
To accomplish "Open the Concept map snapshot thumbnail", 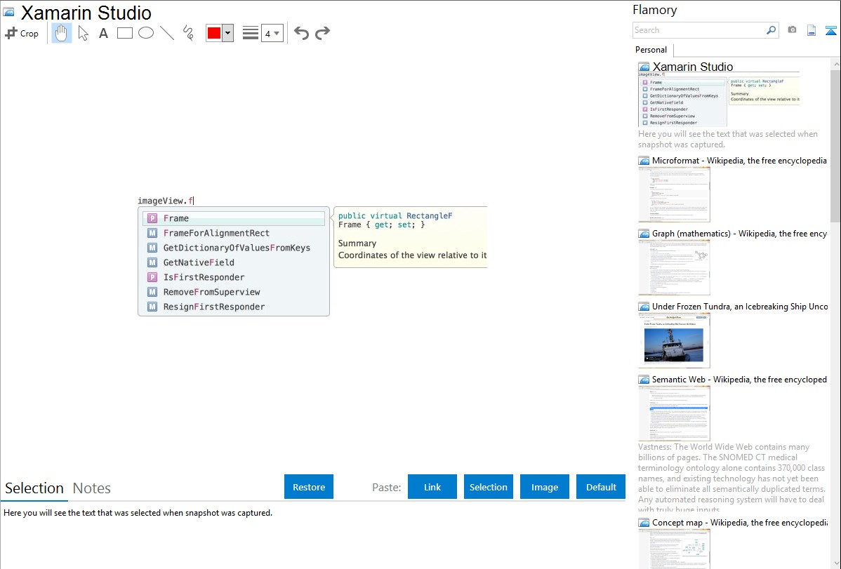I will 674,549.
